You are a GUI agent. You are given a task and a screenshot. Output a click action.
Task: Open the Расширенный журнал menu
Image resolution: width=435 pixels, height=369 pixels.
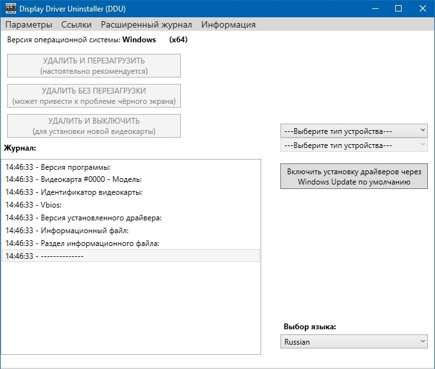click(146, 24)
